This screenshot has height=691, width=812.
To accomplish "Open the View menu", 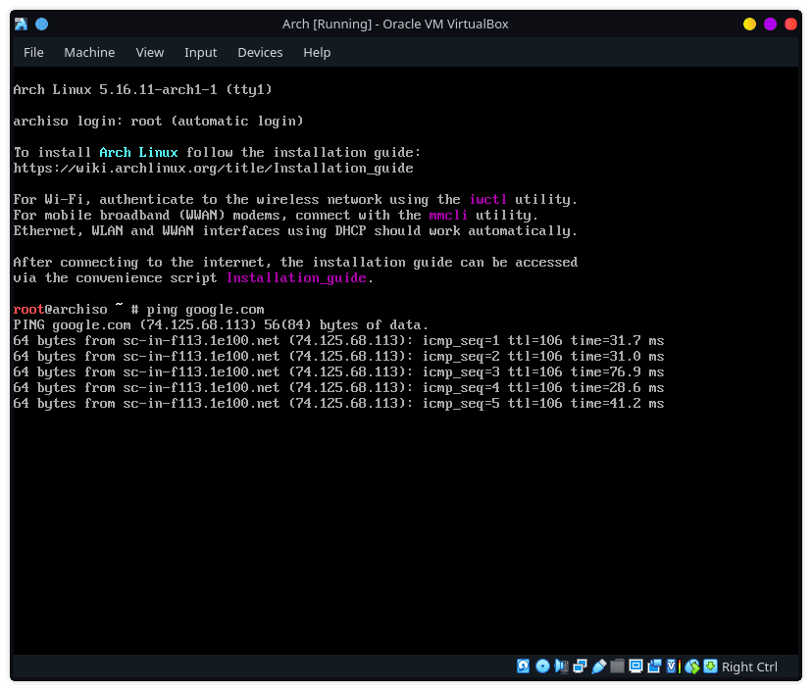I will tap(150, 52).
